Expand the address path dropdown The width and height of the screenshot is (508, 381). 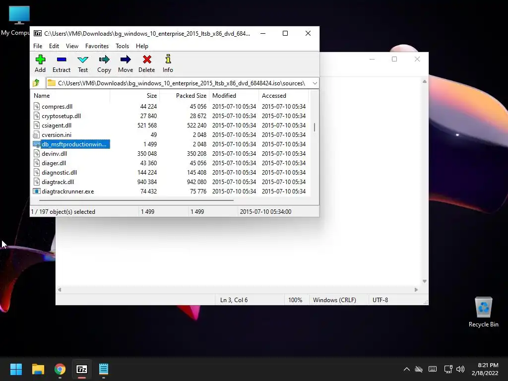tap(315, 83)
